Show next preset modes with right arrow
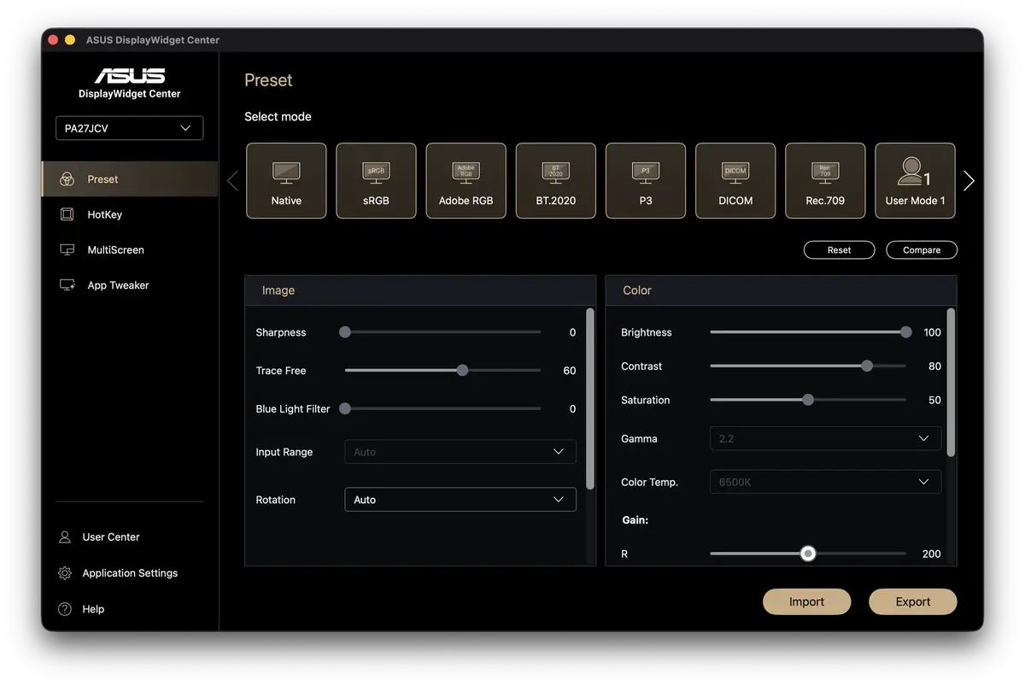Viewport: 1025px width, 686px height. (969, 180)
